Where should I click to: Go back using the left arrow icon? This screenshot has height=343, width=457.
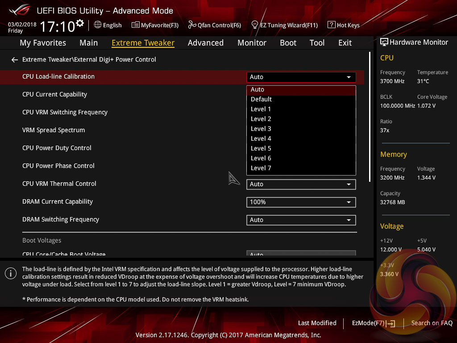15,60
